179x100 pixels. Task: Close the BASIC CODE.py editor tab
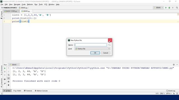coord(18,11)
